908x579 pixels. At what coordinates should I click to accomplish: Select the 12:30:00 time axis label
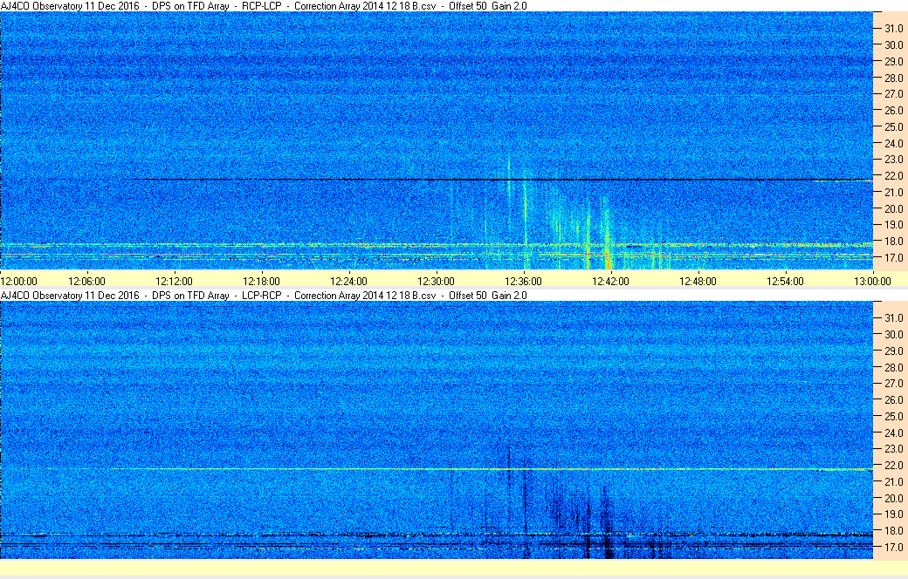coord(436,281)
